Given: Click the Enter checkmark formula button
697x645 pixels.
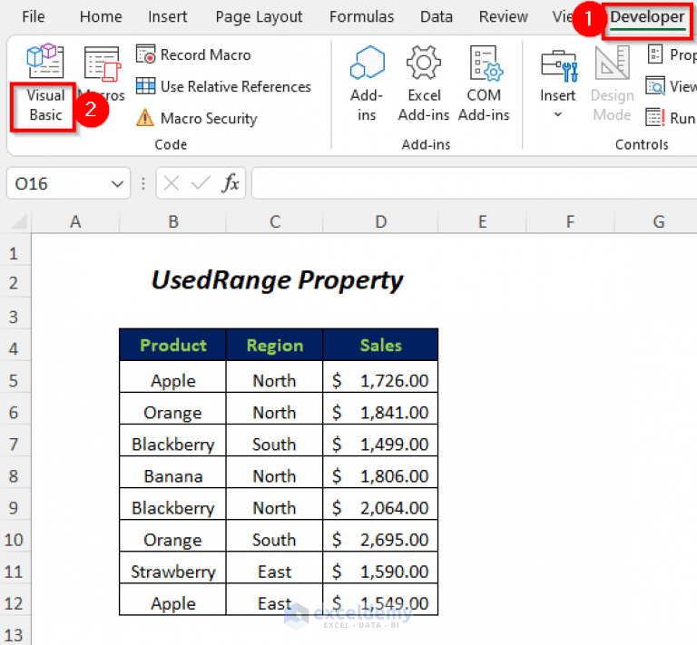Looking at the screenshot, I should click(x=201, y=183).
